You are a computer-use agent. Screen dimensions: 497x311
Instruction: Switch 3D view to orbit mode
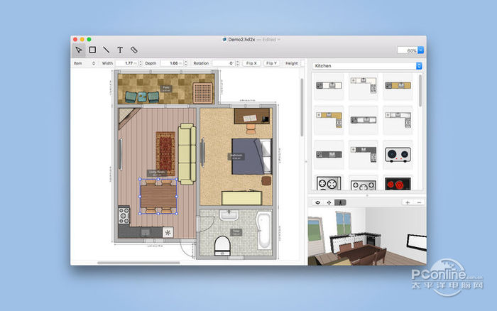318,202
